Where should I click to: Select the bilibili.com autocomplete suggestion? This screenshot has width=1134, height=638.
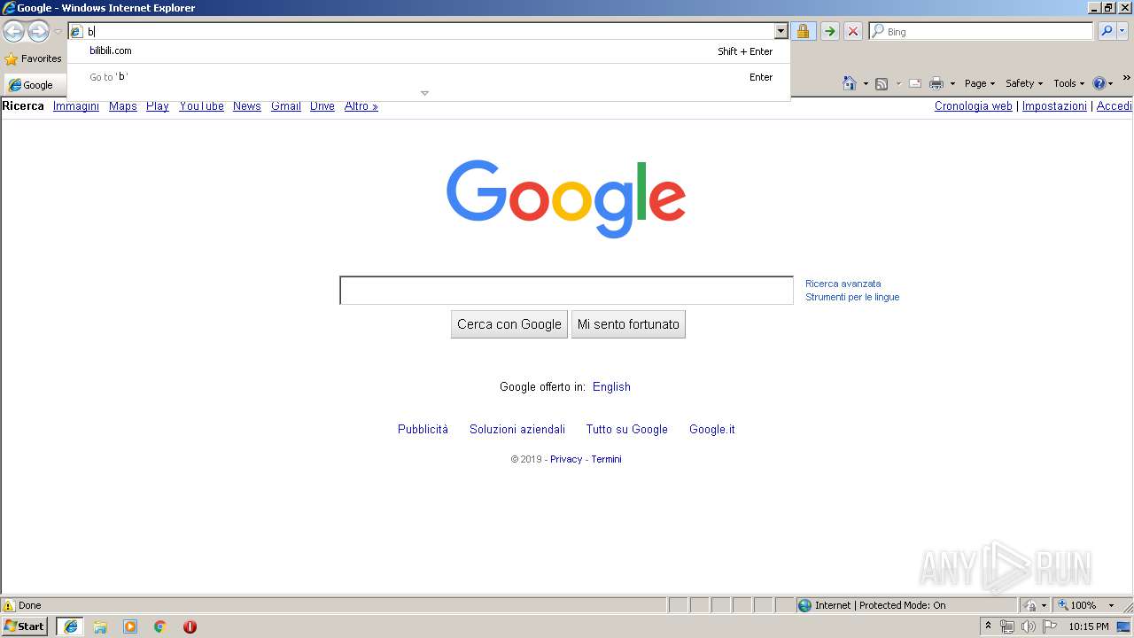[429, 51]
